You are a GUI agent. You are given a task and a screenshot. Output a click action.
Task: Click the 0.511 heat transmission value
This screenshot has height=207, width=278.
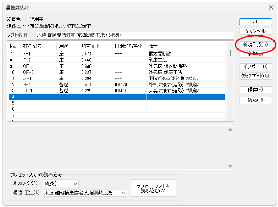[x=86, y=84]
